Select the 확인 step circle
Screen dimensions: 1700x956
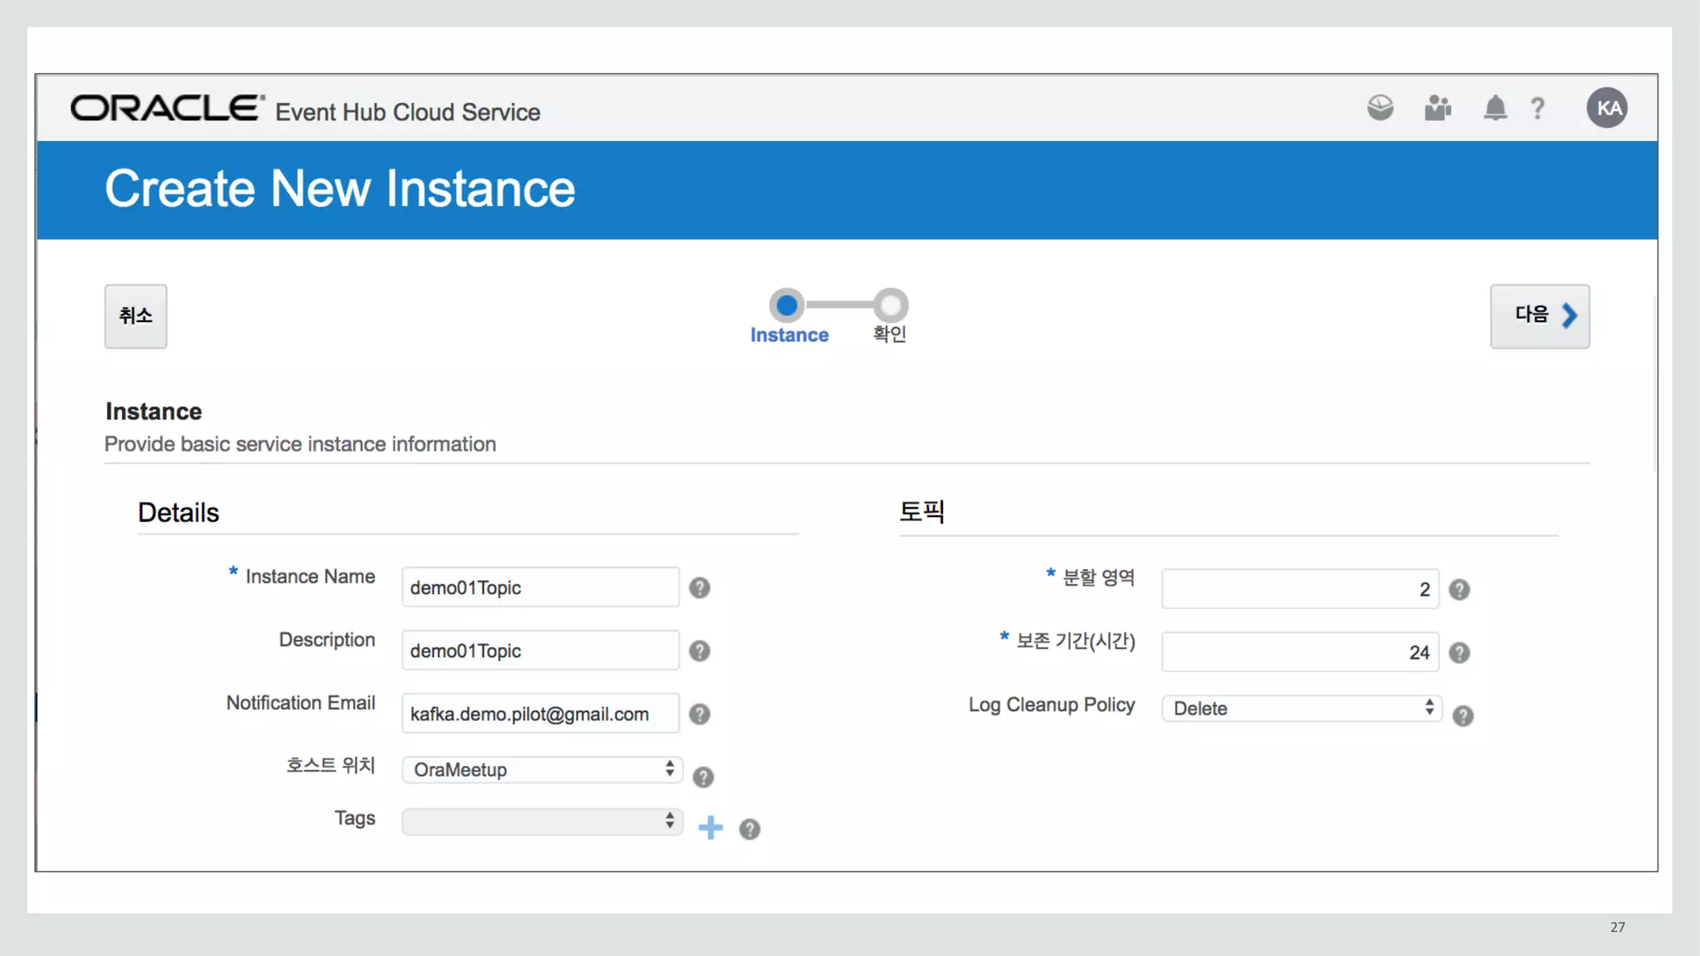click(x=891, y=305)
